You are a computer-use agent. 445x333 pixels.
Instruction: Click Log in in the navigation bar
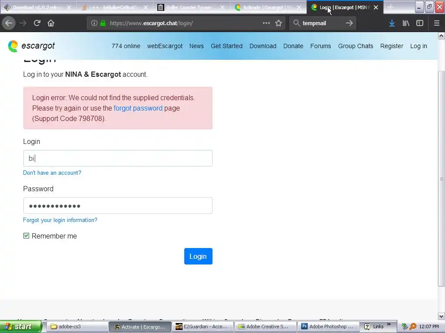point(418,46)
